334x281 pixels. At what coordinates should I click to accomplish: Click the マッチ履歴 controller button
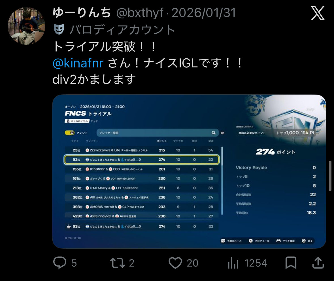click(x=286, y=241)
